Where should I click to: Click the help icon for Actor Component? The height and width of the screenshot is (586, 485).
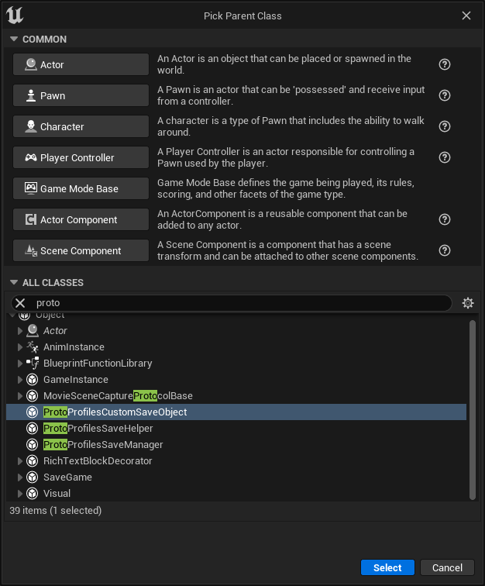point(445,220)
